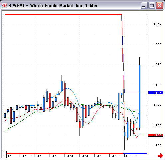Image resolution: width=165 pixels, height=160 pixels.
Task: Click the 04:20 time axis label
Action: coord(11,156)
